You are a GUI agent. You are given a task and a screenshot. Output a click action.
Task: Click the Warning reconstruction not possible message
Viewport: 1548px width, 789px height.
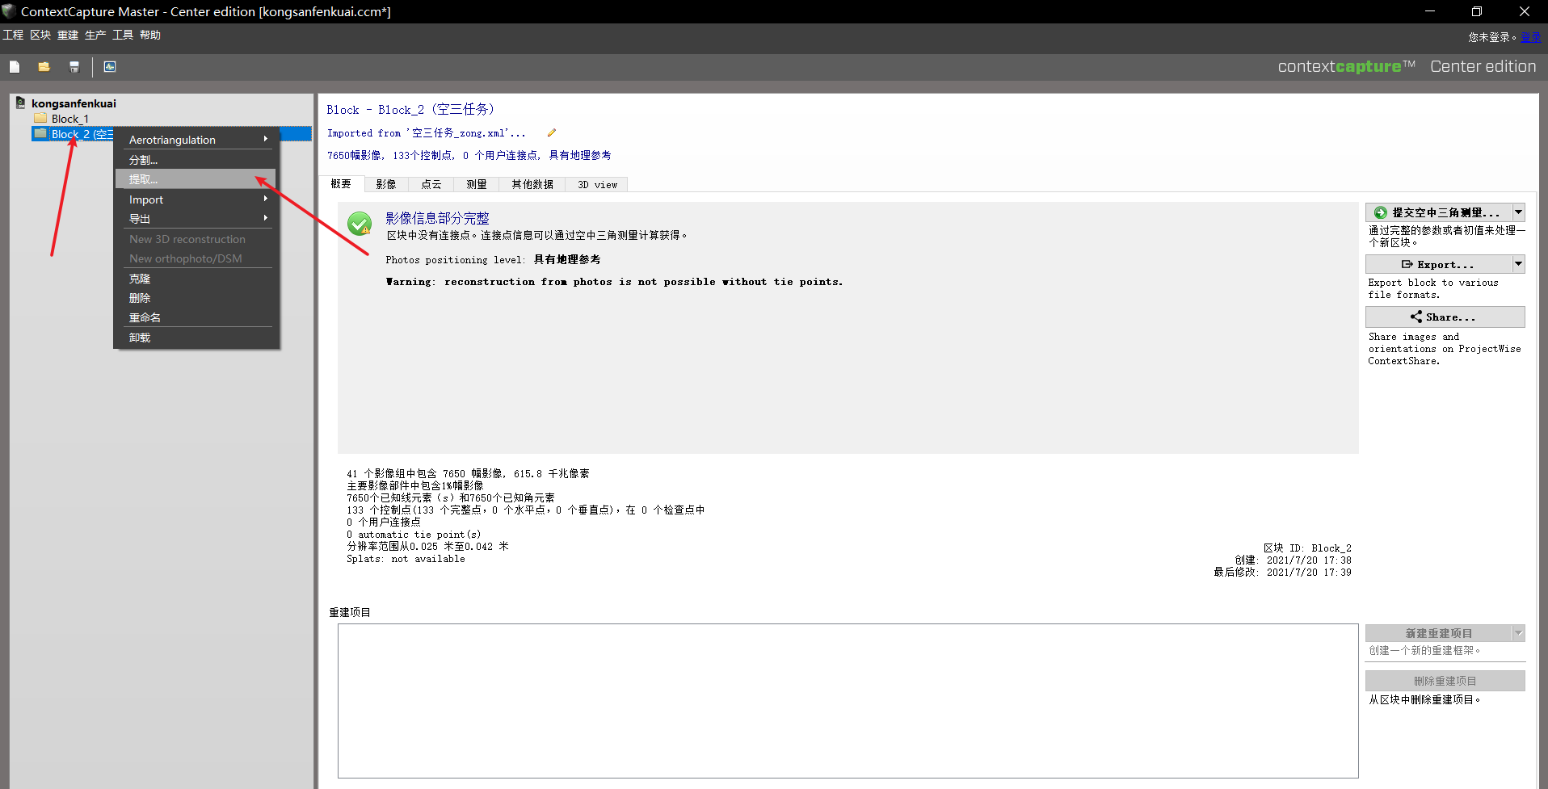coord(614,282)
